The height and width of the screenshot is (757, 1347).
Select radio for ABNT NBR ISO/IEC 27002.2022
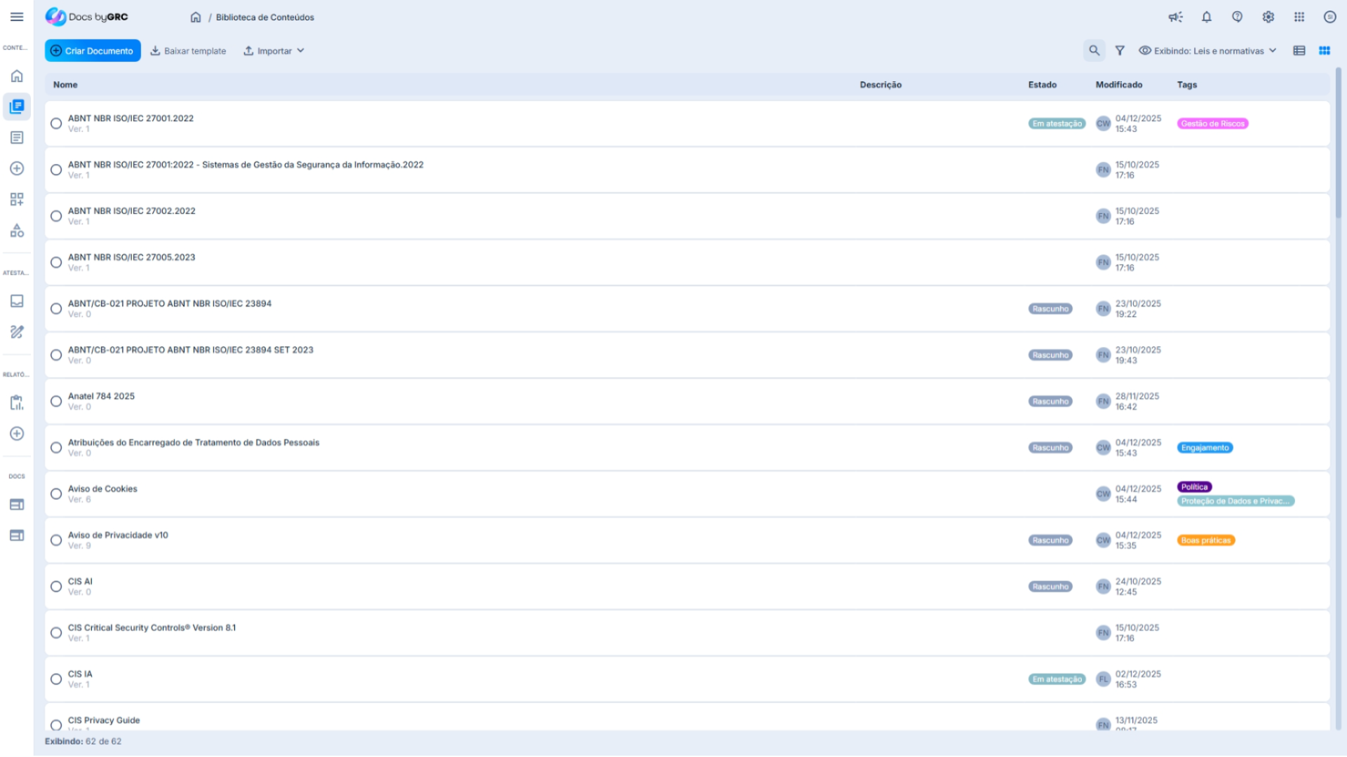(x=56, y=216)
